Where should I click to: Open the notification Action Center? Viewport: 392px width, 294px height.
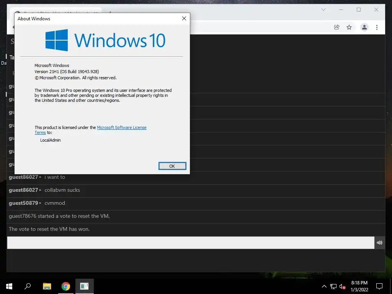[379, 286]
